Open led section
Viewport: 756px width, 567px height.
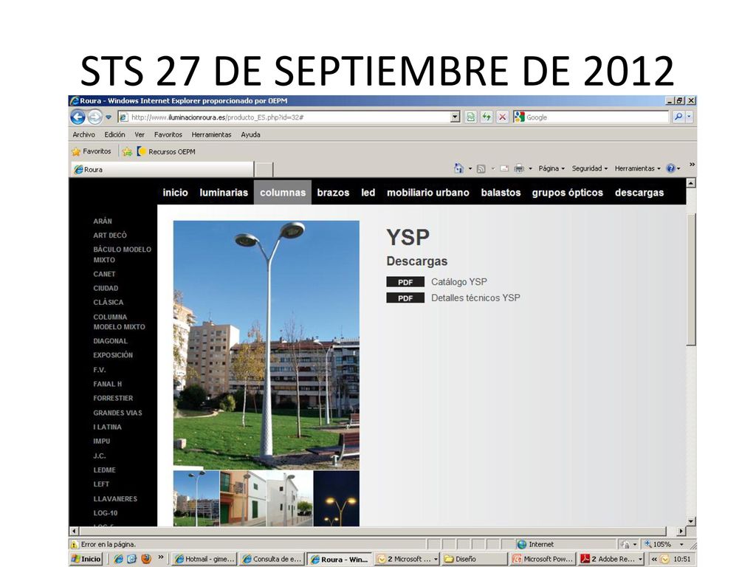pyautogui.click(x=368, y=193)
